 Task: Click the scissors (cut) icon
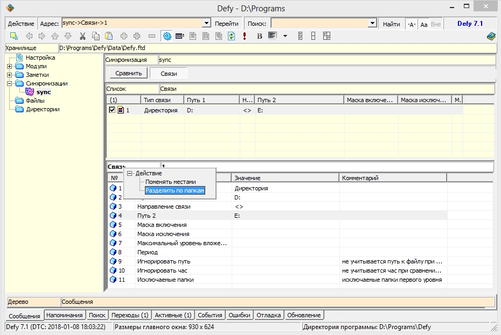point(82,36)
